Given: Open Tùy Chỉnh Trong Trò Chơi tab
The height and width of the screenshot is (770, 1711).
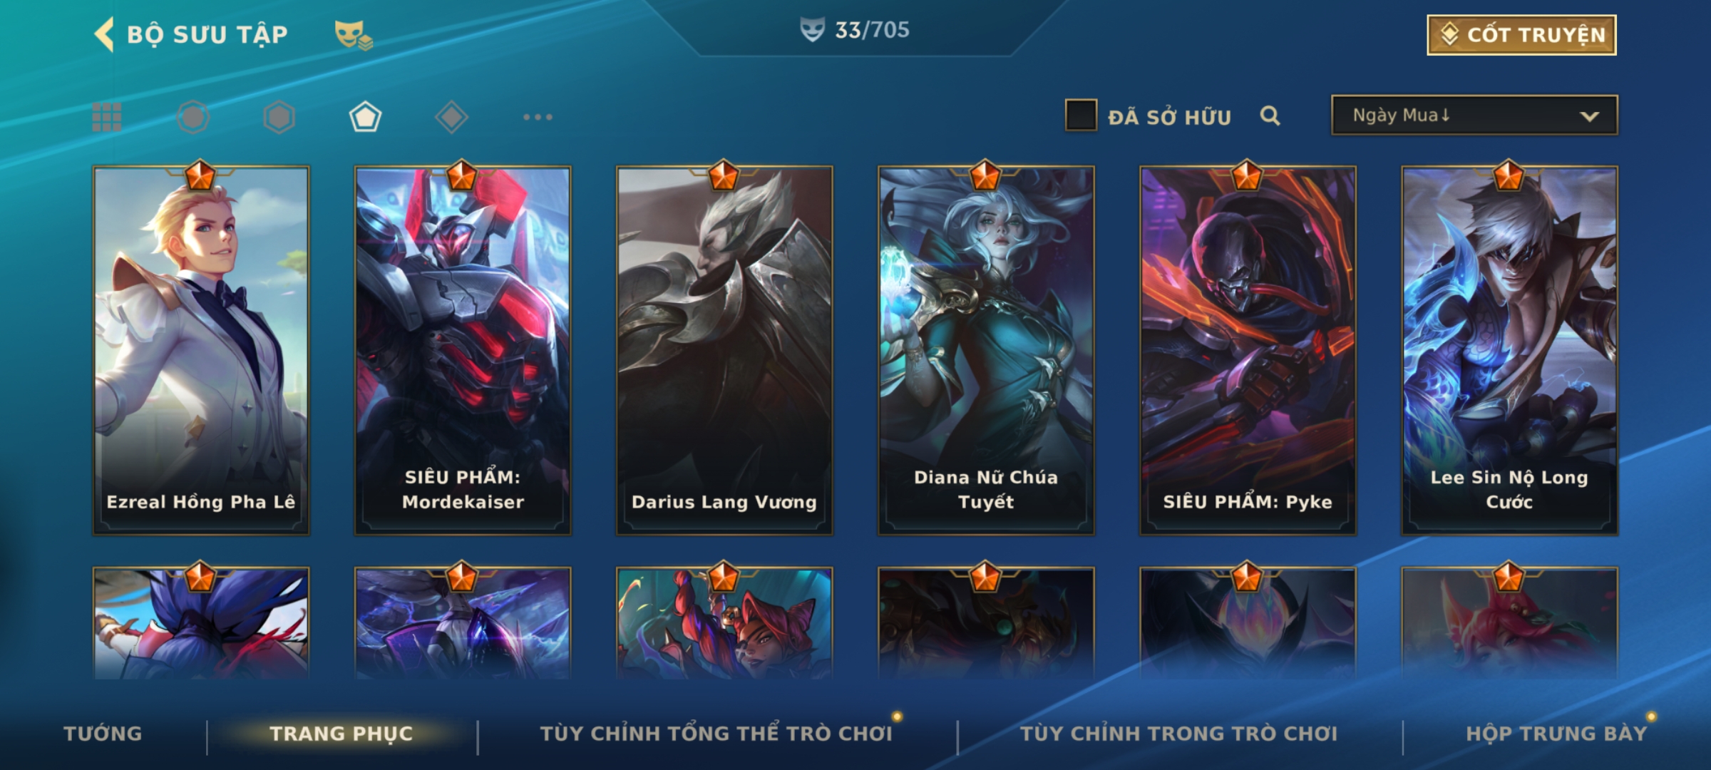Looking at the screenshot, I should pyautogui.click(x=1178, y=734).
